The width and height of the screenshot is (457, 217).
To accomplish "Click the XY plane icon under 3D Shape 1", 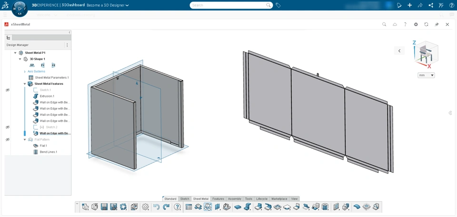I will tap(32, 65).
